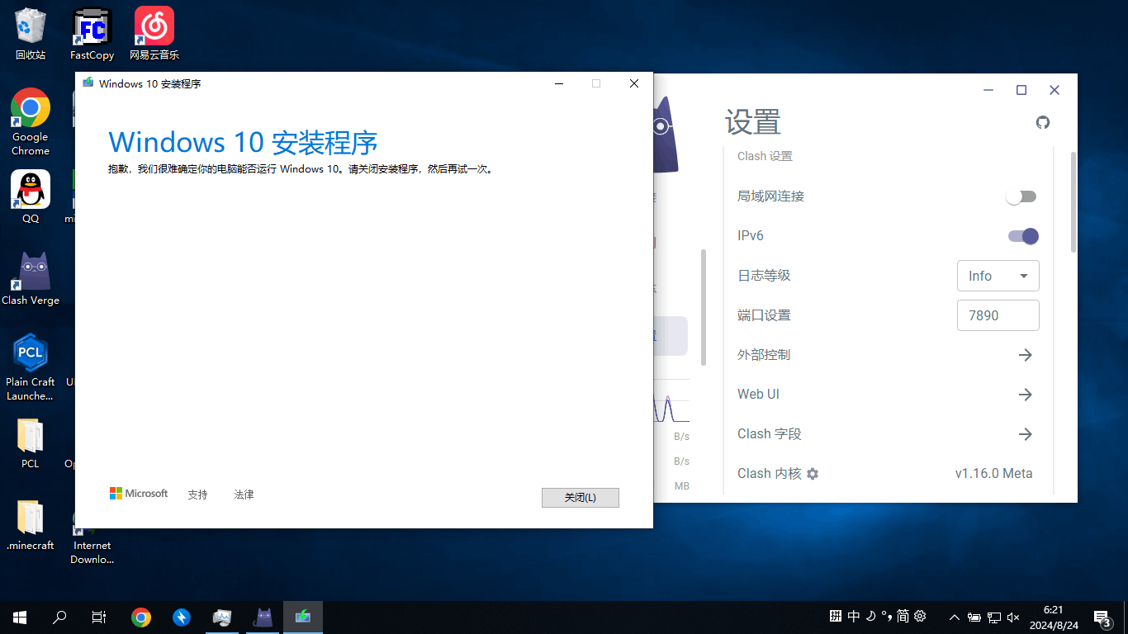1128x634 pixels.
Task: Click the system monitor taskbar icon
Action: (222, 617)
